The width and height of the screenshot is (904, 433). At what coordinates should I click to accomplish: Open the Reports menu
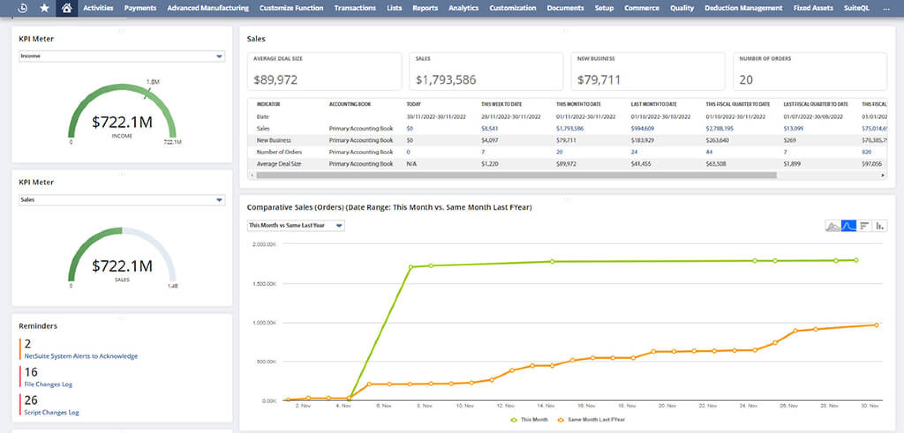(425, 8)
